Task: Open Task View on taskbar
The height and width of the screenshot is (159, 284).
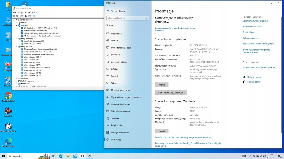Action: click(x=53, y=156)
